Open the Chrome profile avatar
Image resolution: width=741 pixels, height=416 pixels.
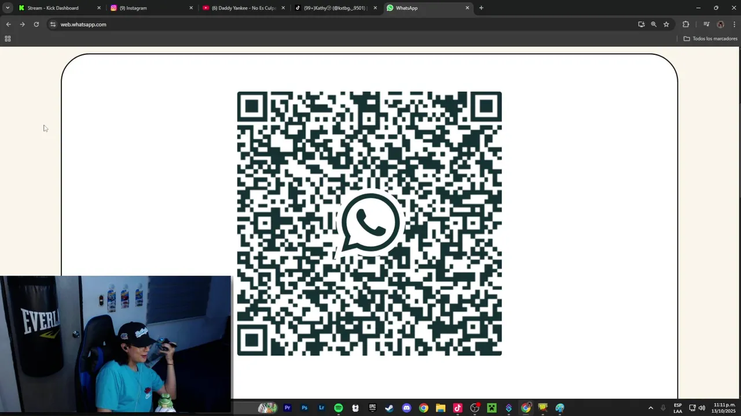point(720,24)
